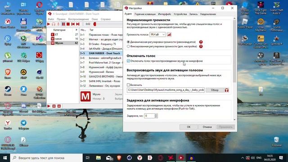This screenshot has height=162, width=288.
Task: Jump to the previous sound in Soundpad
Action: 73,24
